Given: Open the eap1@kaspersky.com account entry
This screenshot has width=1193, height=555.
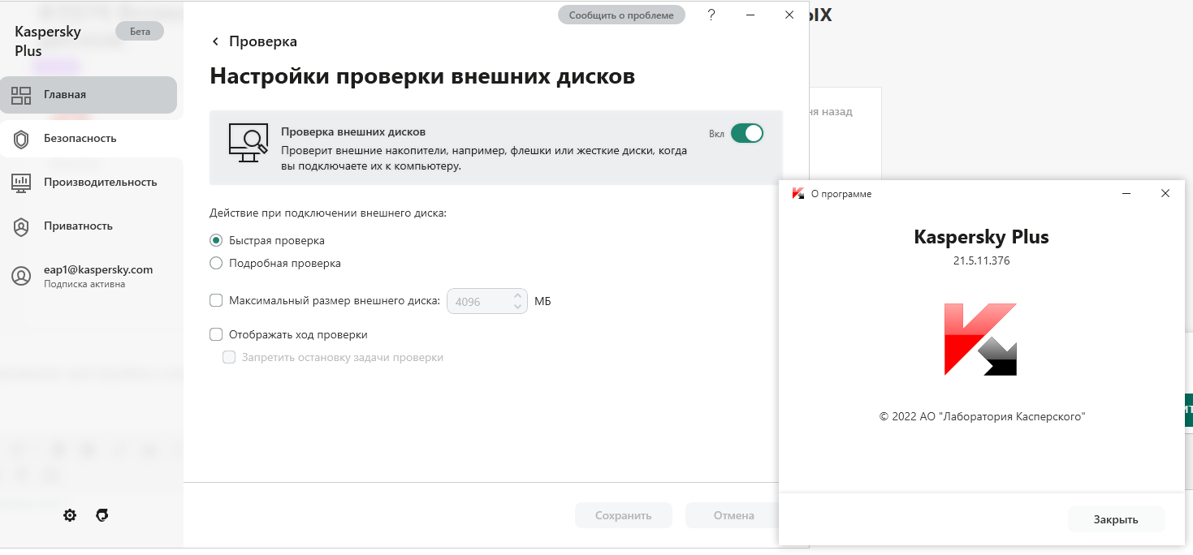Looking at the screenshot, I should (x=92, y=276).
